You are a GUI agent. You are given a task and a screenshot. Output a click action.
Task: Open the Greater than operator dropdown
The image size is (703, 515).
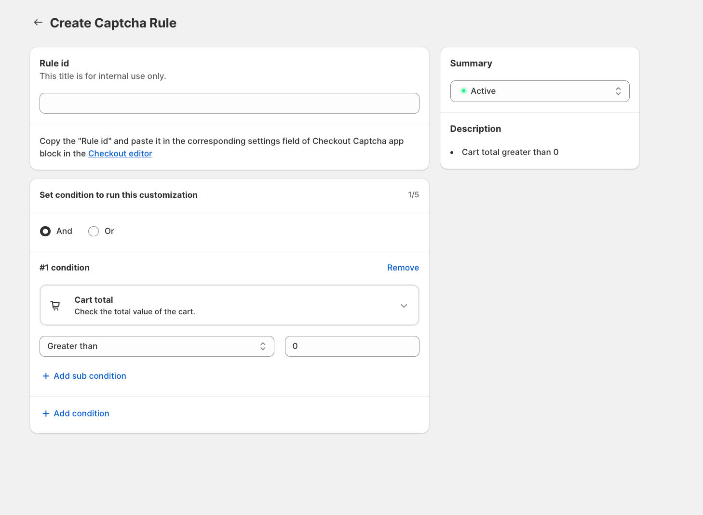point(156,346)
